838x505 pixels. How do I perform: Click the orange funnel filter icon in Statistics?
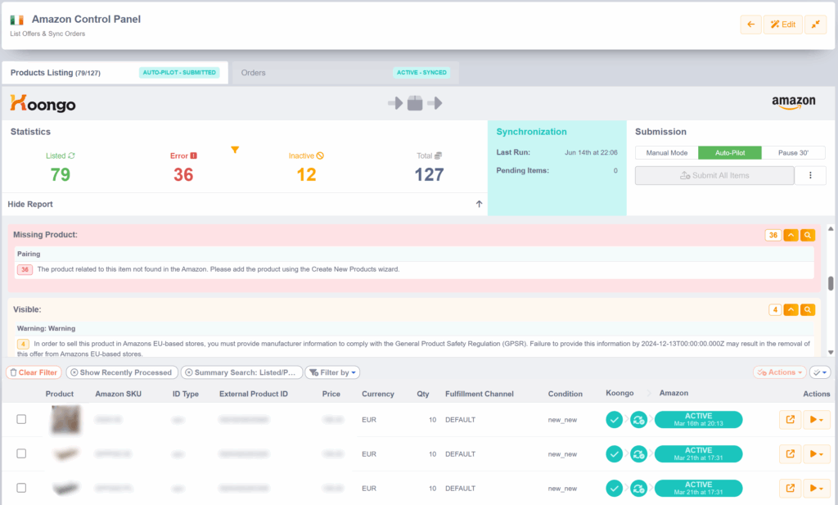pos(235,150)
